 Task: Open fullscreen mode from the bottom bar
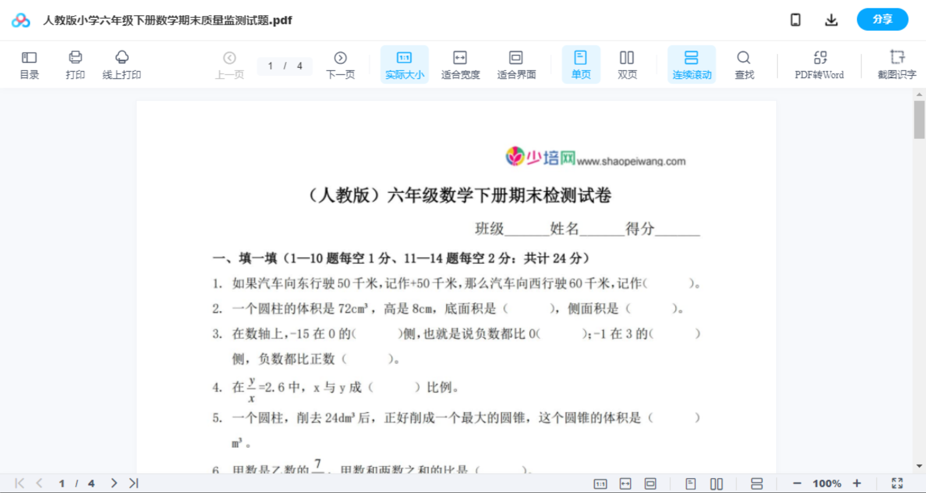tap(897, 483)
